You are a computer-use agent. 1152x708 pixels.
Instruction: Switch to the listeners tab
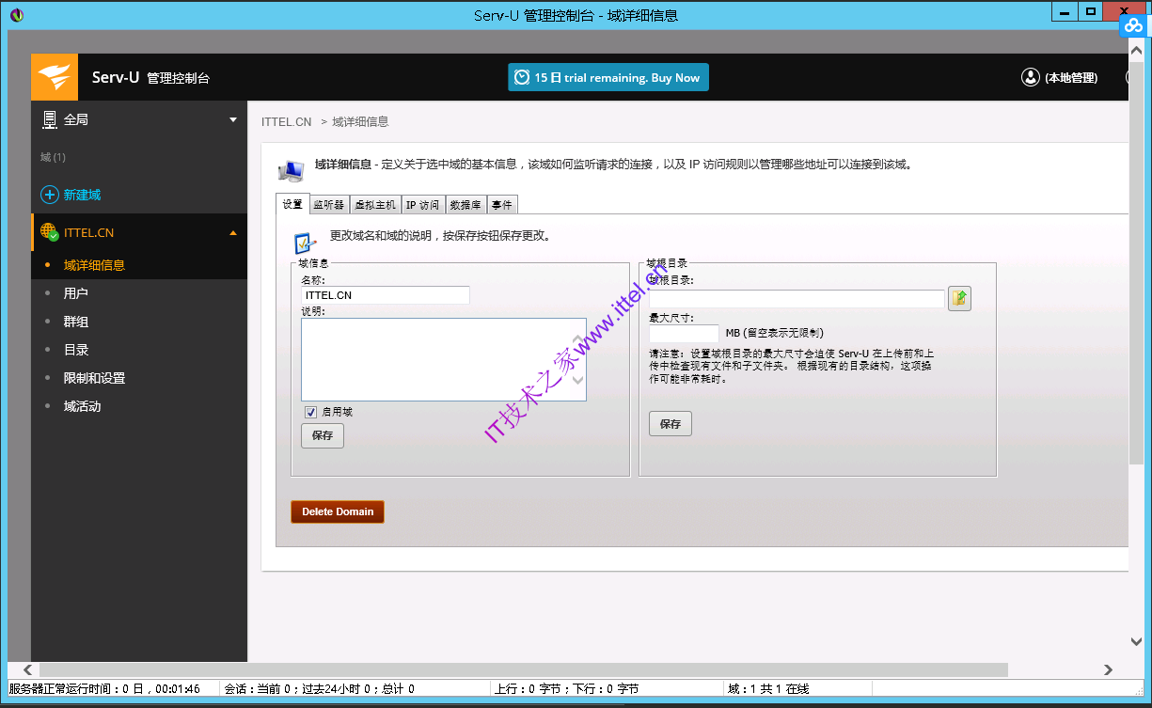pyautogui.click(x=328, y=205)
